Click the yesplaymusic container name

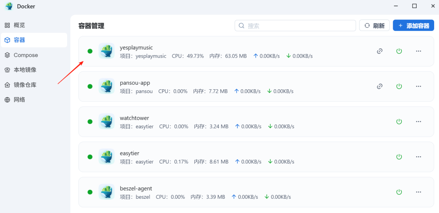pyautogui.click(x=136, y=47)
